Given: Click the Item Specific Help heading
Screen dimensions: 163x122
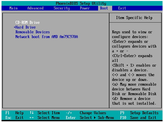Looking at the screenshot, I should (x=134, y=18).
